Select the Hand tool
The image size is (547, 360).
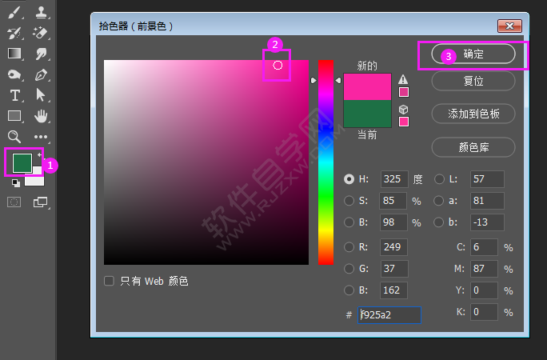[41, 116]
